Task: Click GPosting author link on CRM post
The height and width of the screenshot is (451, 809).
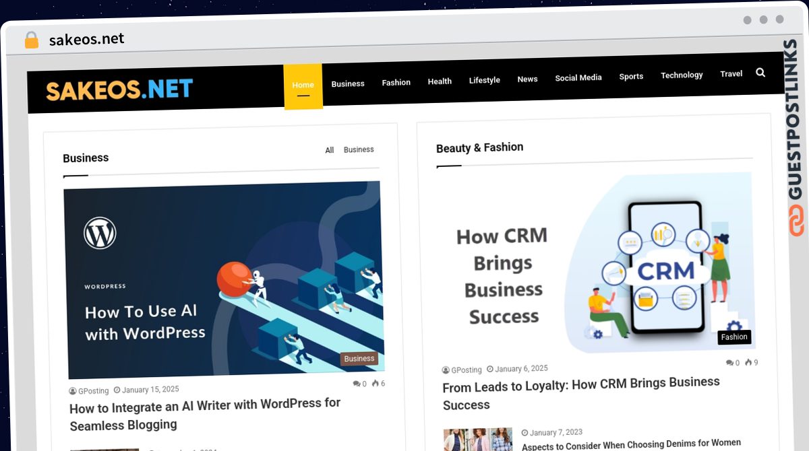Action: pyautogui.click(x=467, y=370)
